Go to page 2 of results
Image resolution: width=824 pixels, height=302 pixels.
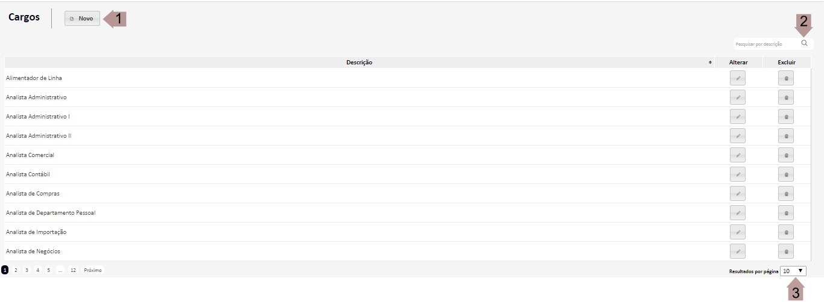pyautogui.click(x=16, y=270)
